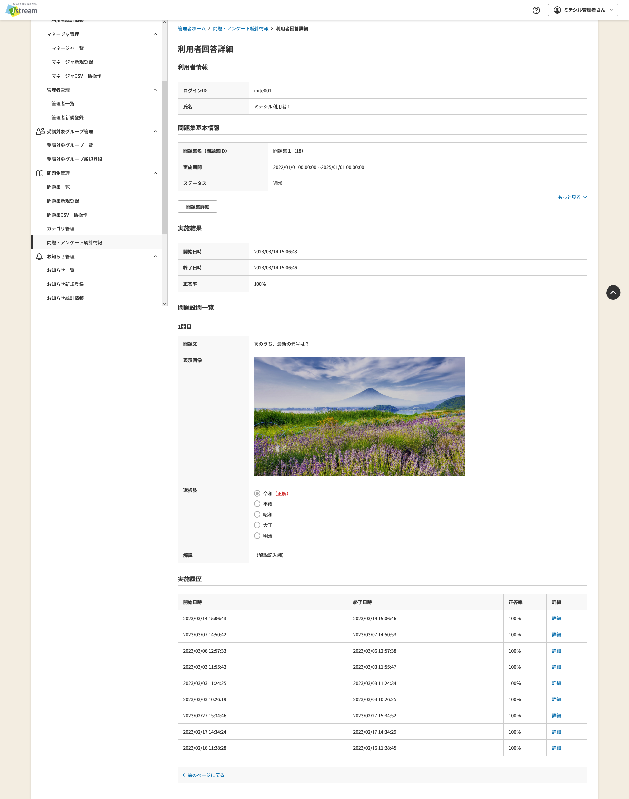629x799 pixels.
Task: Open お知らせ一覧 menu item
Action: 60,270
